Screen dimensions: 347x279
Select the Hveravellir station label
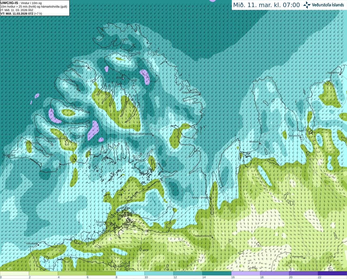298,257
